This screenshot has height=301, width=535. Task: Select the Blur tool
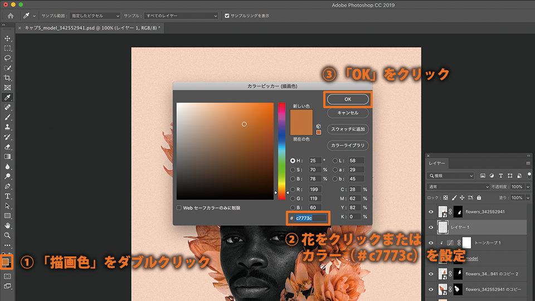[7, 167]
